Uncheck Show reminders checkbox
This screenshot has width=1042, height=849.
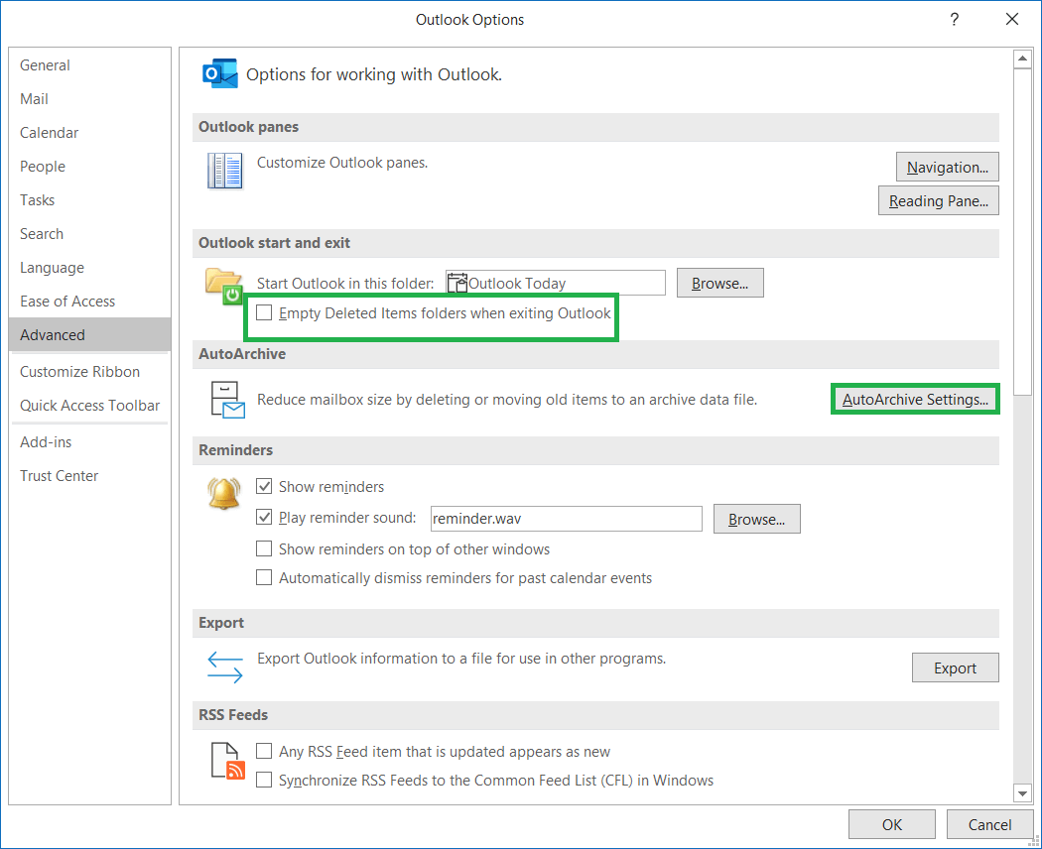(264, 486)
